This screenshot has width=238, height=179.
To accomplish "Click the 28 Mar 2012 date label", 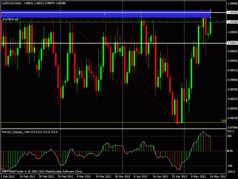I will [123, 177].
